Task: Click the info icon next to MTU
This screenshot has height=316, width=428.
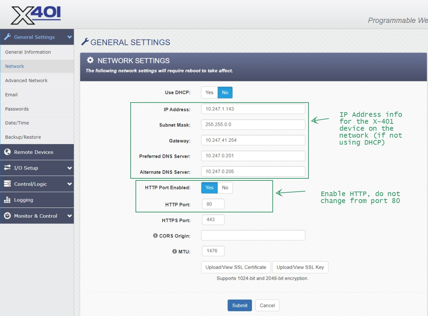Action: click(174, 251)
